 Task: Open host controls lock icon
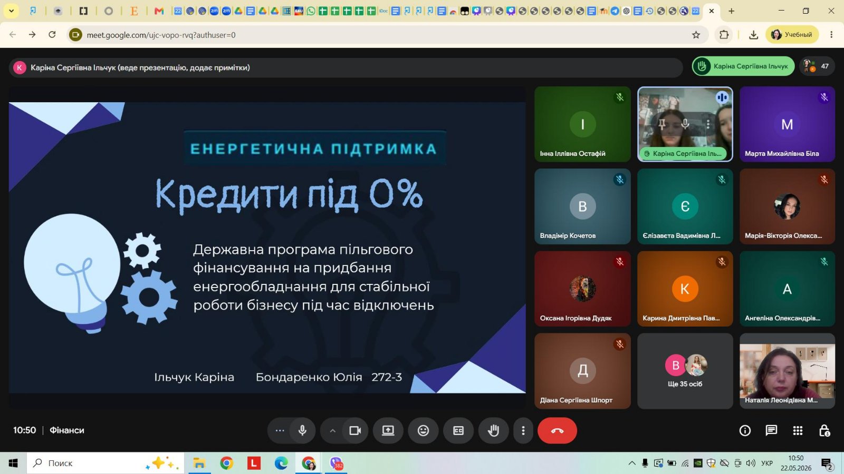pos(824,431)
